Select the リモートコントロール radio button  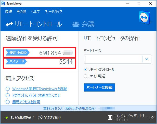(85, 69)
